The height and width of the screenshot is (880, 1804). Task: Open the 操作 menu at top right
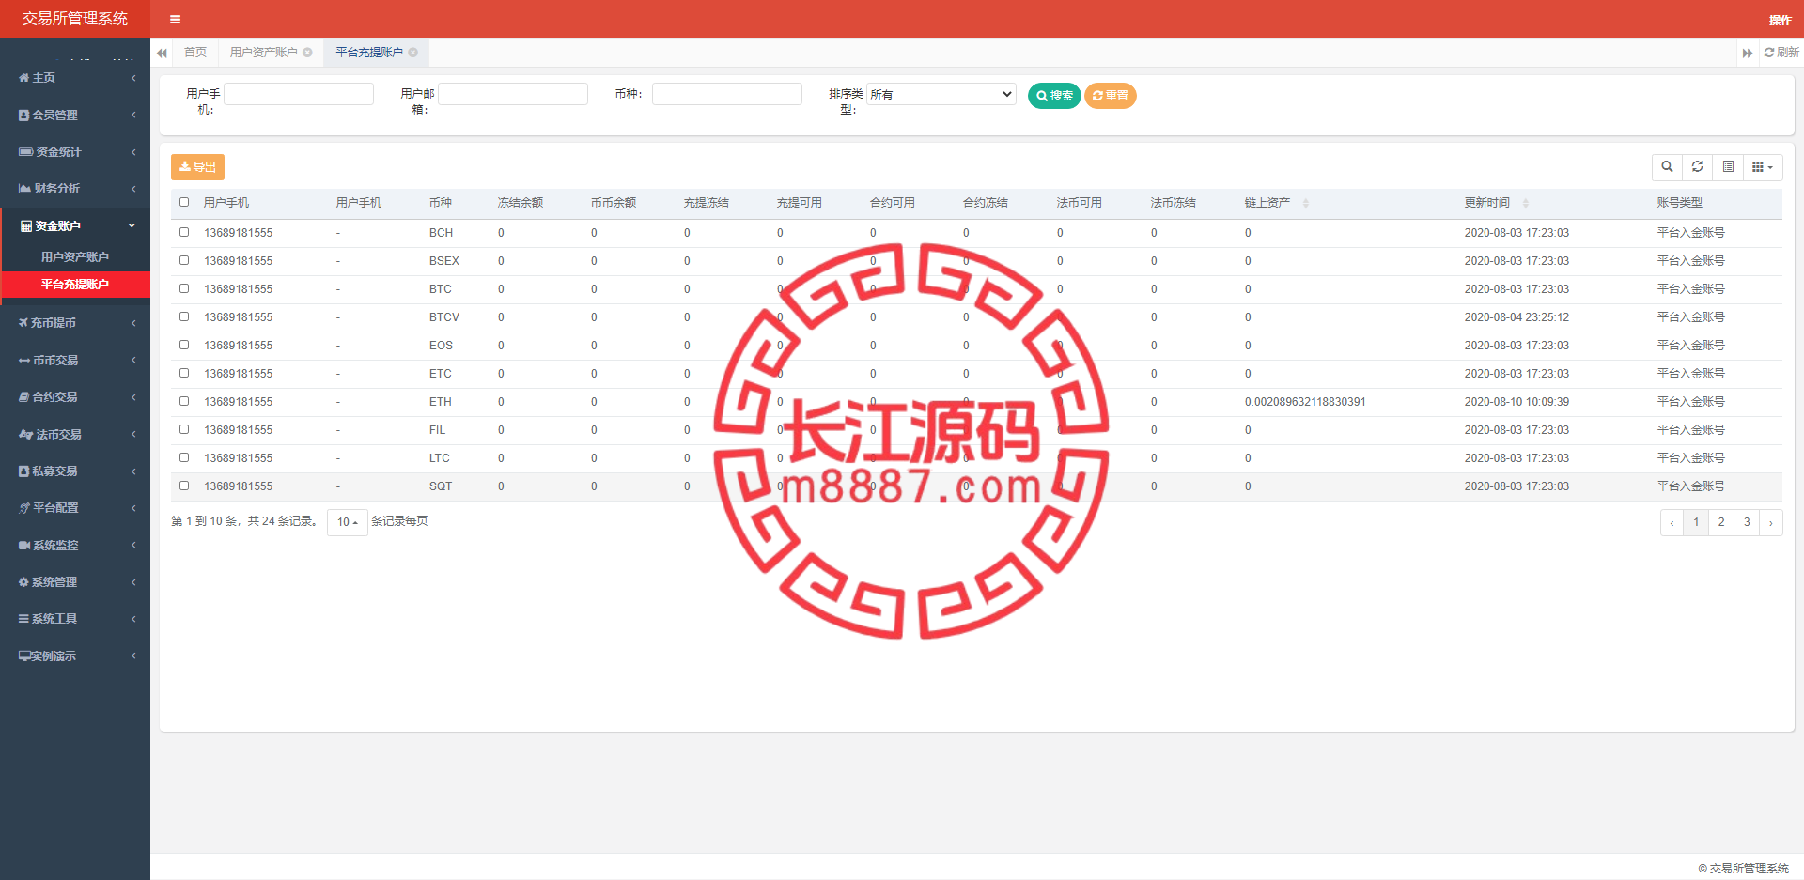(x=1780, y=20)
